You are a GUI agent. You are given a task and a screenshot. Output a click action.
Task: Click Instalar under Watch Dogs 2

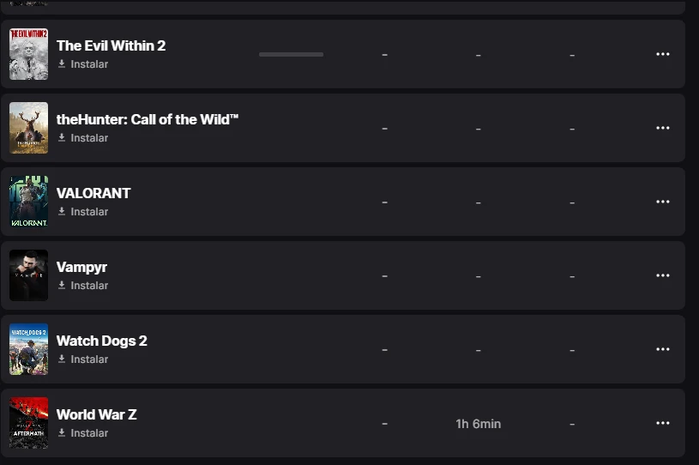(88, 359)
